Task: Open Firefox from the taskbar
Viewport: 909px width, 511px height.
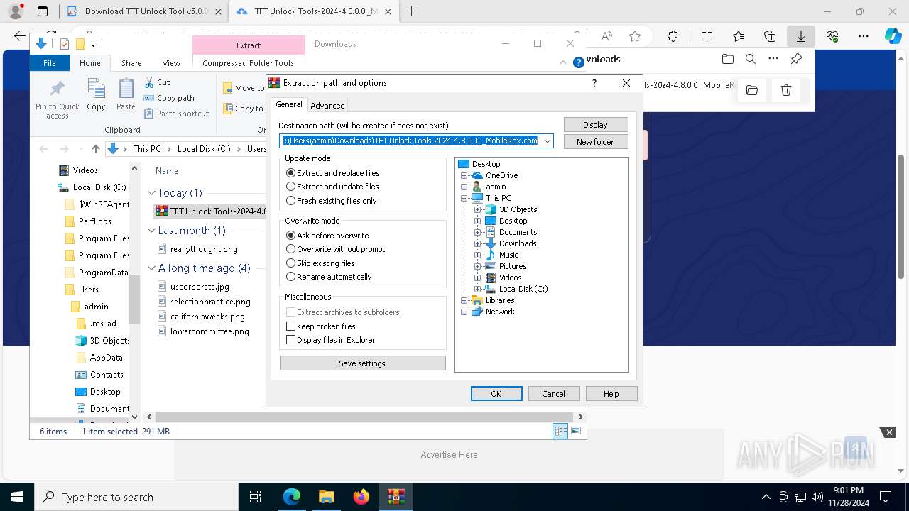Action: point(361,497)
